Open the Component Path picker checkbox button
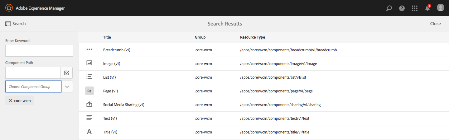449x140 pixels. click(66, 73)
